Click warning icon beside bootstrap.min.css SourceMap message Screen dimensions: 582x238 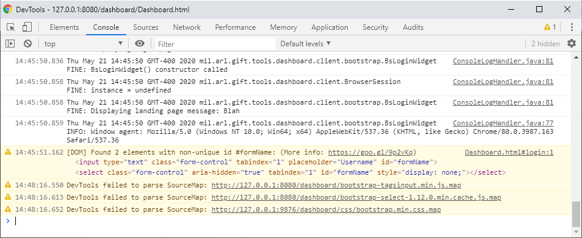tap(8, 209)
